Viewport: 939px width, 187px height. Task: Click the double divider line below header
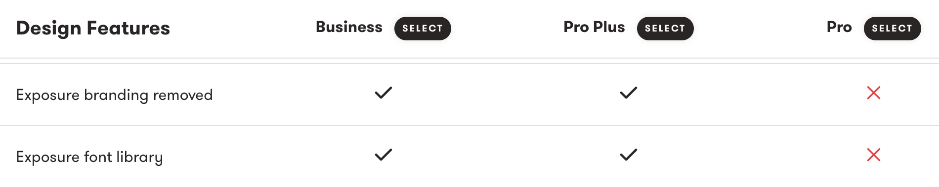[x=469, y=61]
